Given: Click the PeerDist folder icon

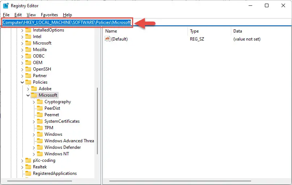Looking at the screenshot, I should [x=40, y=108].
